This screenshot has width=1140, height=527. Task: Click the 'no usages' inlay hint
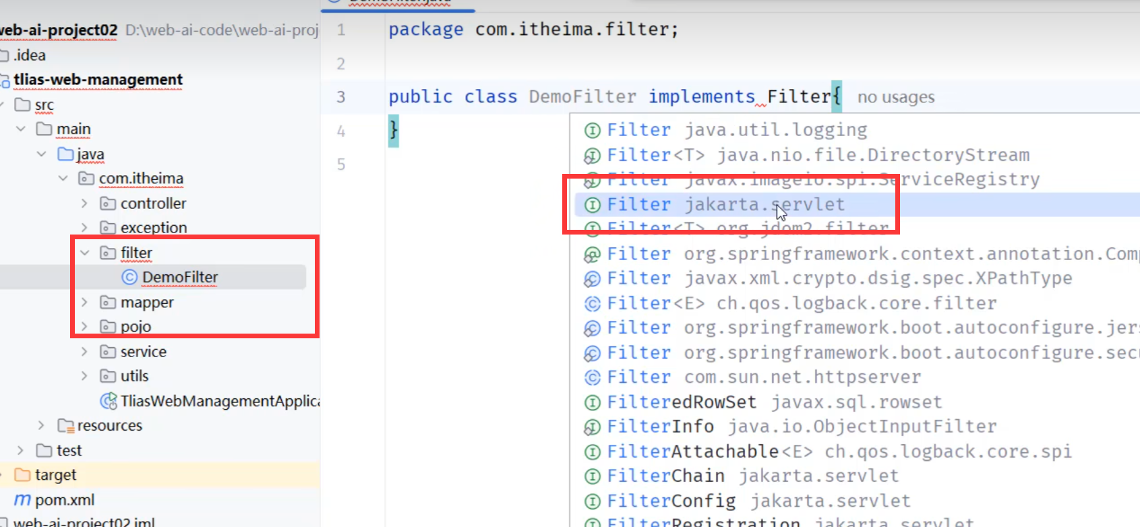895,98
